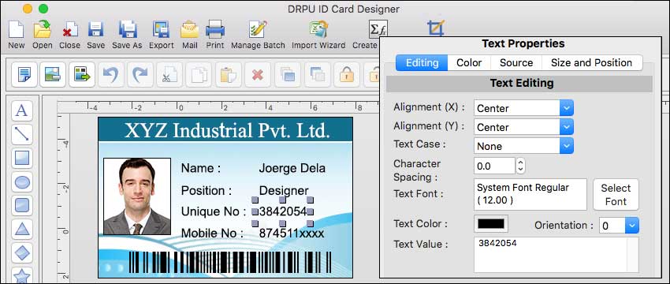
Task: Click the 'Unique No :' label
Action: [214, 211]
